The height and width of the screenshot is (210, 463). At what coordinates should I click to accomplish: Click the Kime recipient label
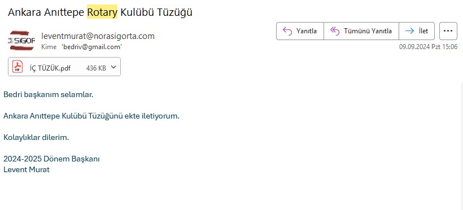[x=49, y=47]
